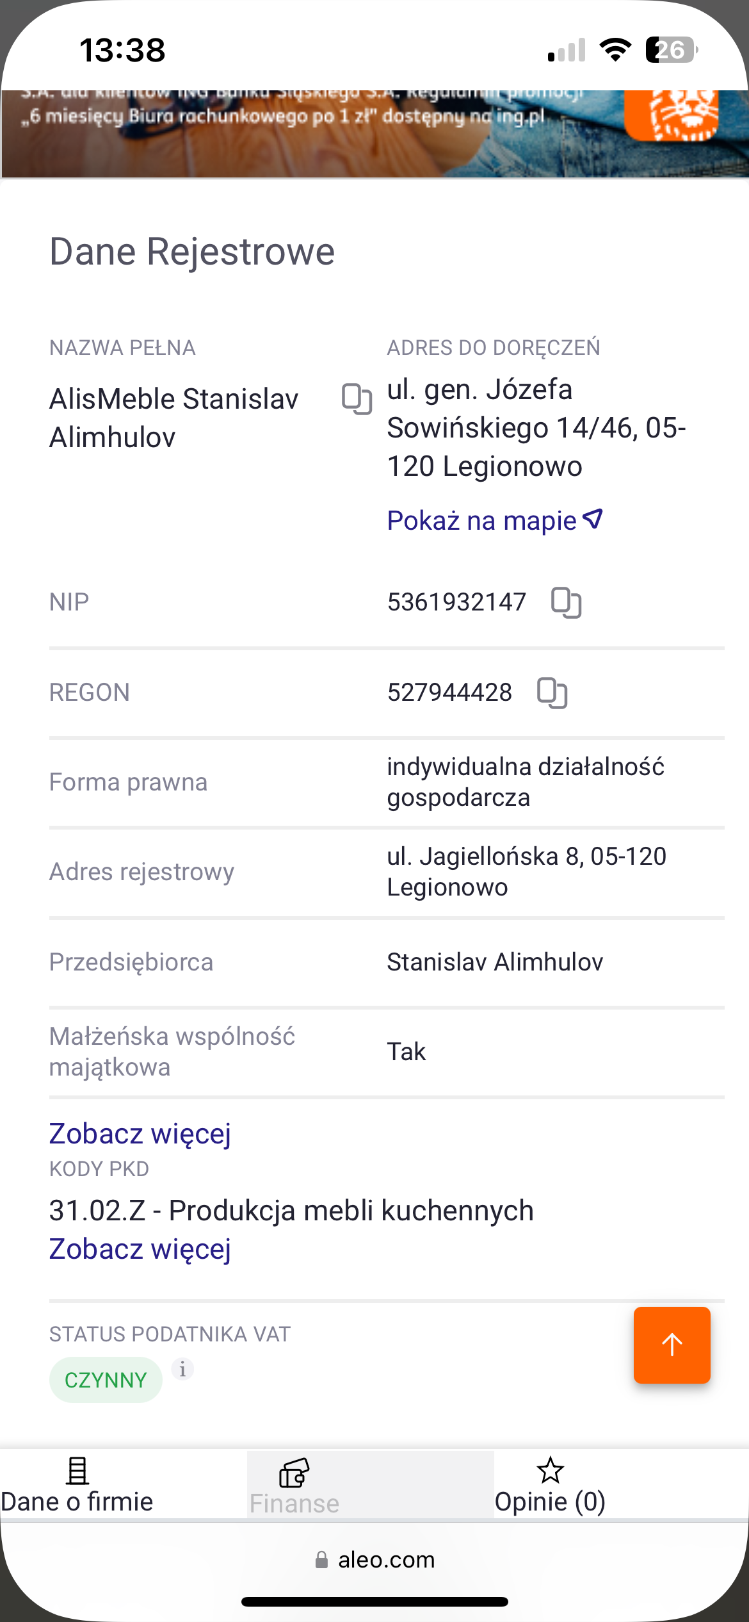This screenshot has height=1622, width=749.
Task: Tap the orange scroll-to-top arrow button
Action: pos(672,1345)
